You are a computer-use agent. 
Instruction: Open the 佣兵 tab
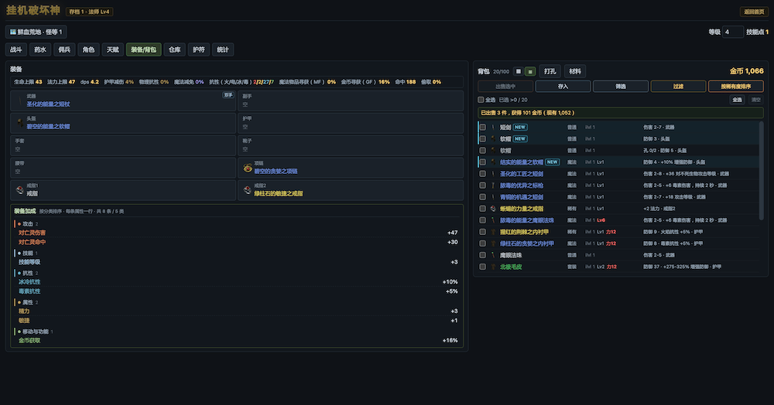(65, 49)
